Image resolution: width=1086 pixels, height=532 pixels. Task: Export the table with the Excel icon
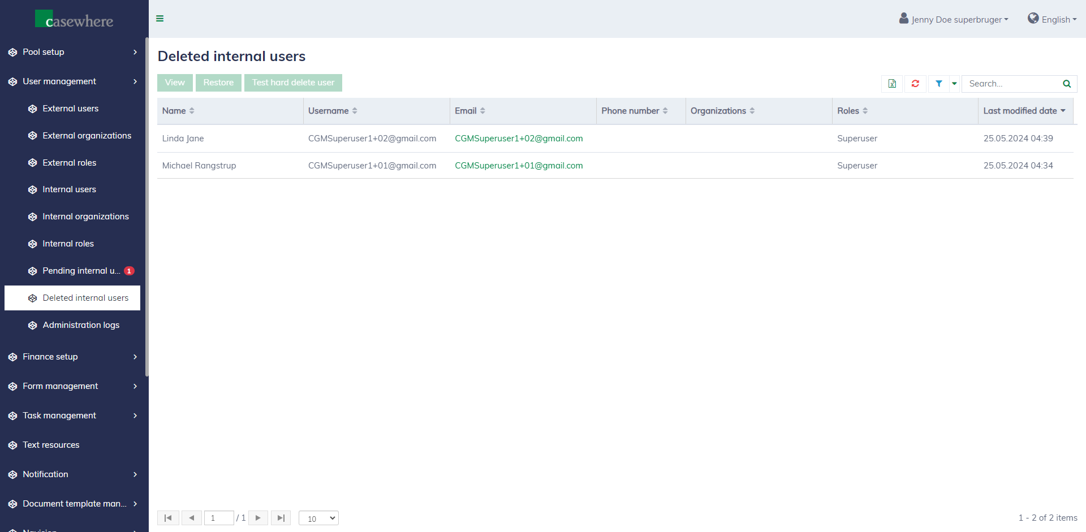892,84
